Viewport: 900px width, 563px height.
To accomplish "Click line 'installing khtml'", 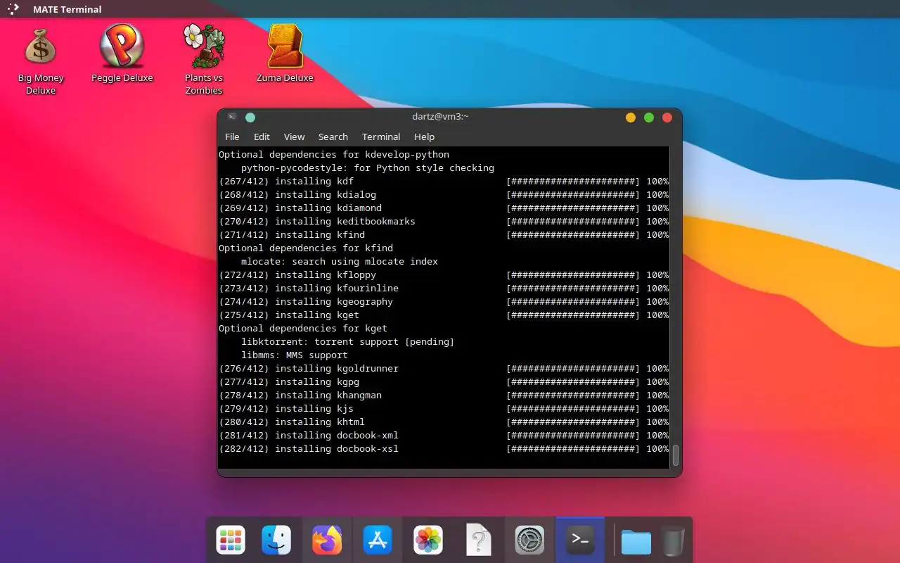I will coord(444,422).
